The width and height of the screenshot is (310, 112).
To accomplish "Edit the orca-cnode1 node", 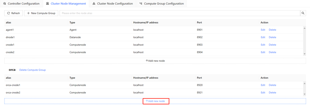I will pyautogui.click(x=263, y=85).
